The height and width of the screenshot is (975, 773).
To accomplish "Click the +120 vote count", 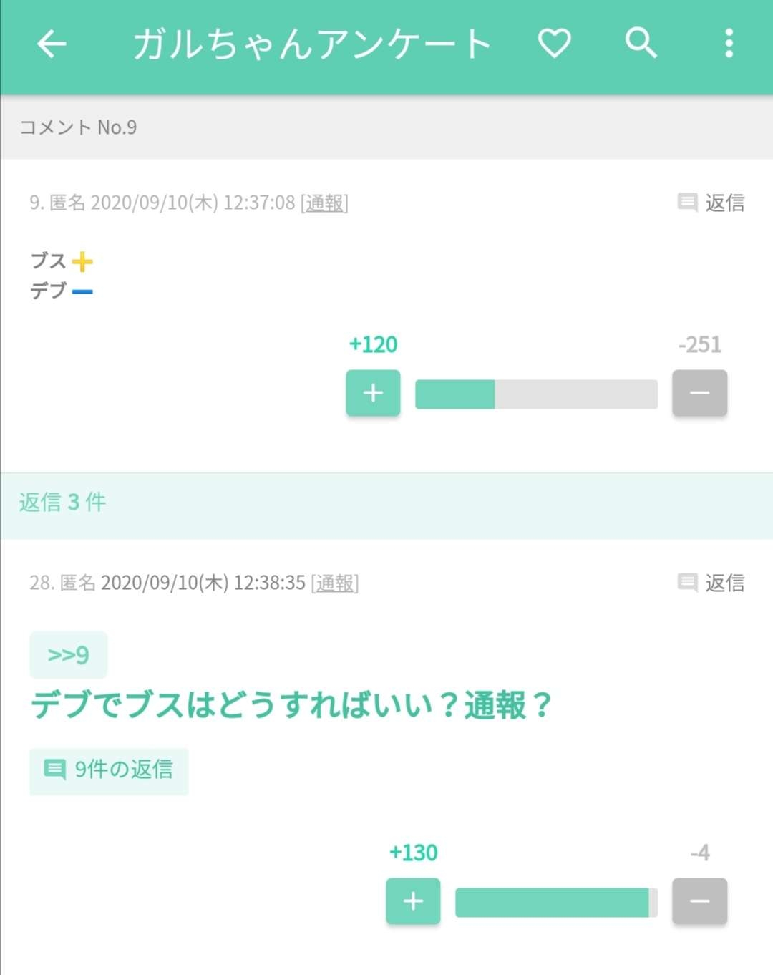I will pyautogui.click(x=373, y=345).
